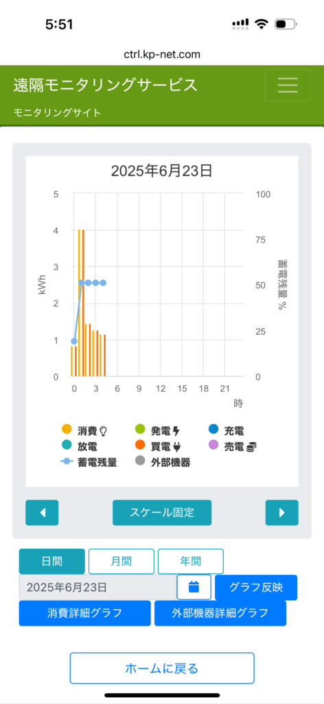Switch to the 年間 yearly tab
The image size is (324, 704).
click(x=190, y=561)
